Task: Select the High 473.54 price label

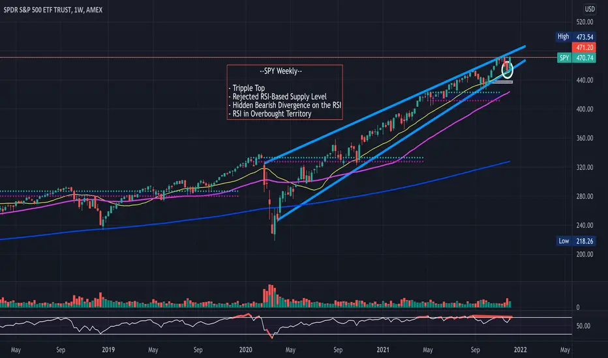Action: (575, 36)
